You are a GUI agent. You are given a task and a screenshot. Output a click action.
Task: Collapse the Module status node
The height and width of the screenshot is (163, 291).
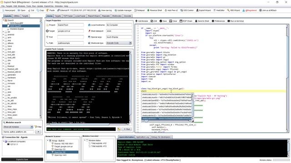[85, 140]
